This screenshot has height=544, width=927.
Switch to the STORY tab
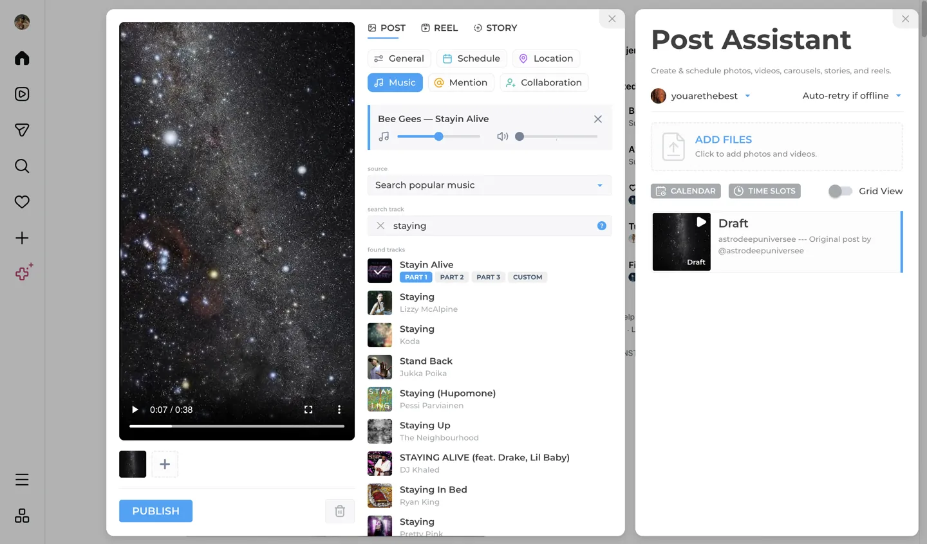click(496, 28)
